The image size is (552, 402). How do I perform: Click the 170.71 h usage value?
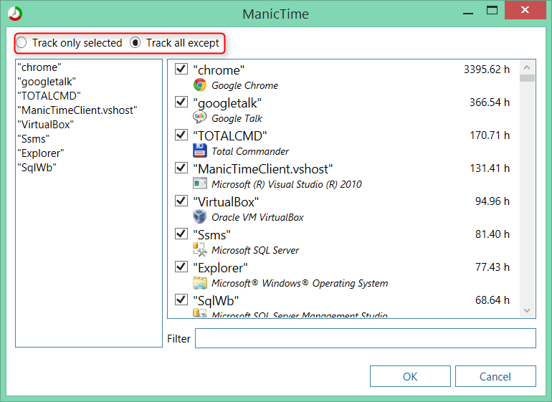click(490, 135)
